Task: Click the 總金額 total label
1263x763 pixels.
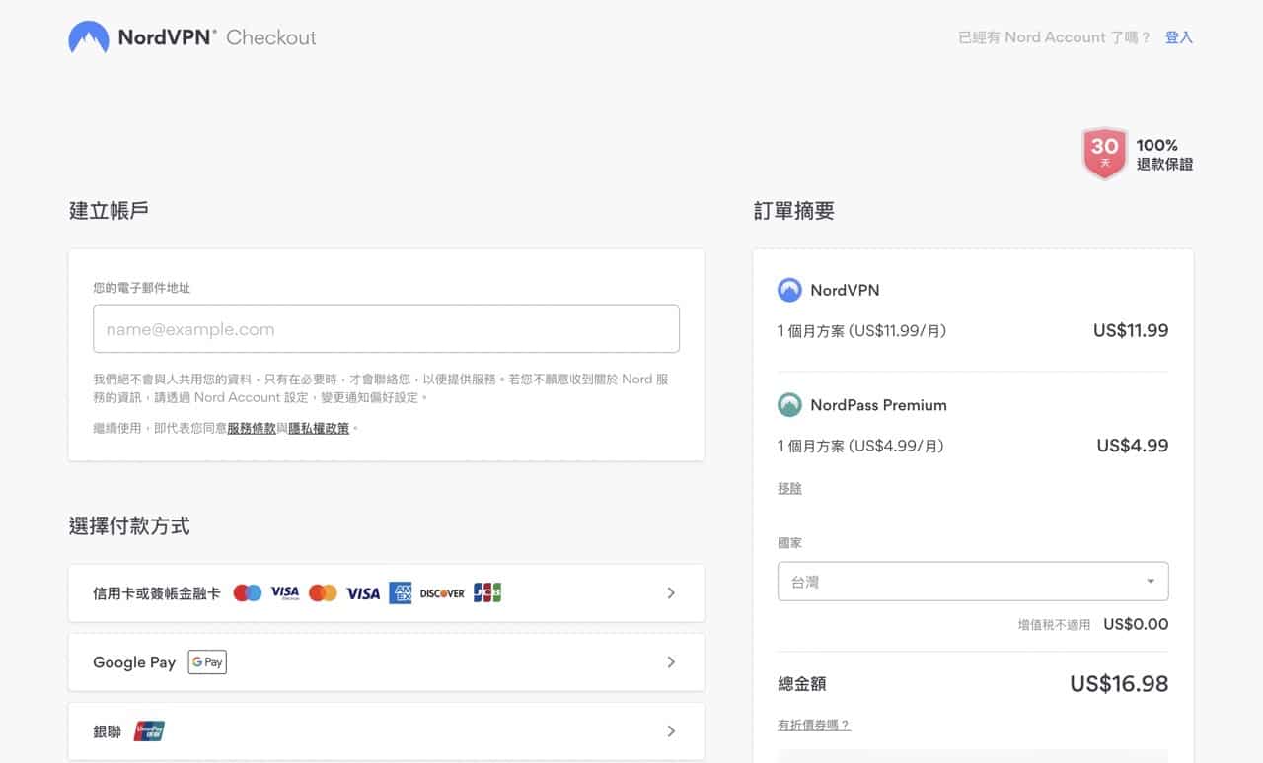Action: (x=801, y=683)
